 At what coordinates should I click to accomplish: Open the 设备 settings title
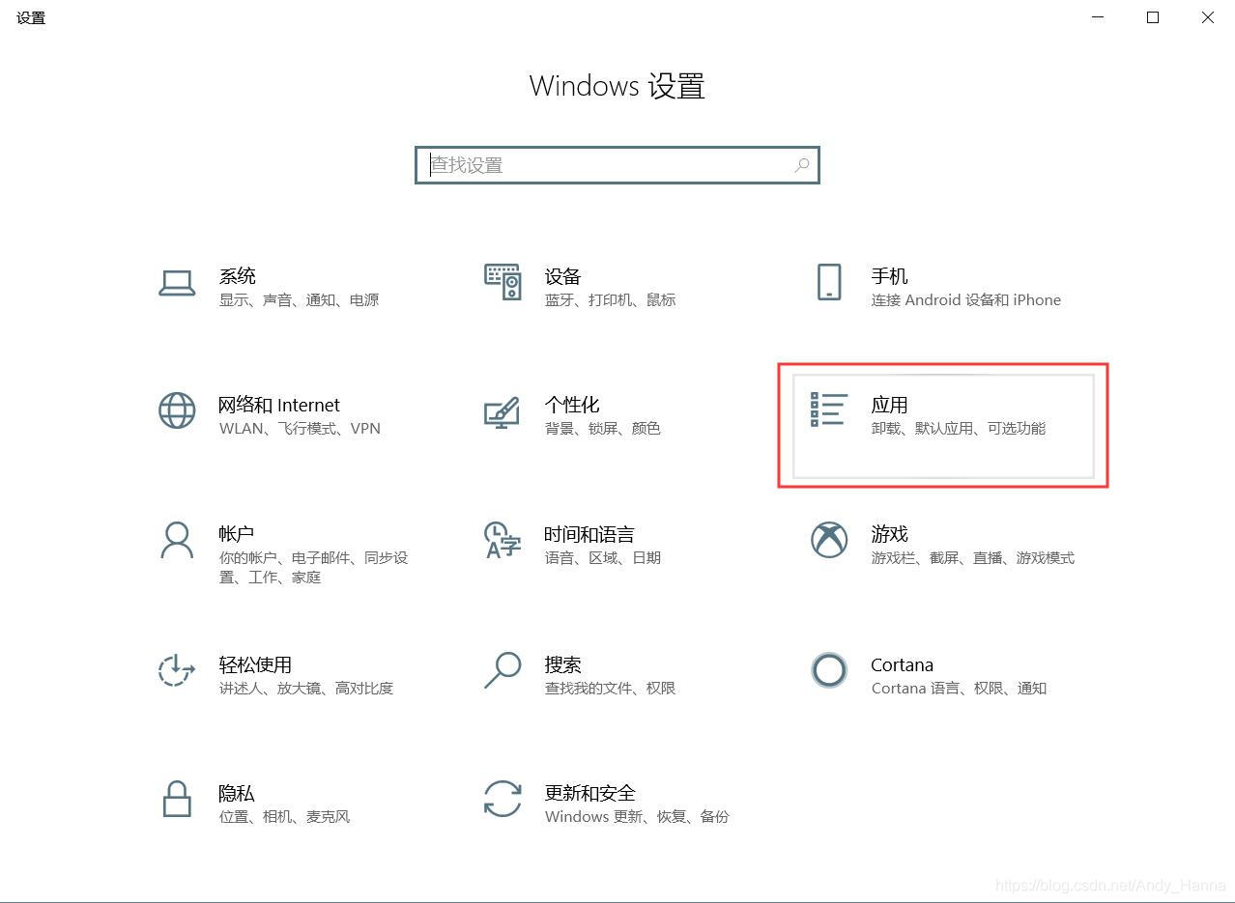click(562, 276)
